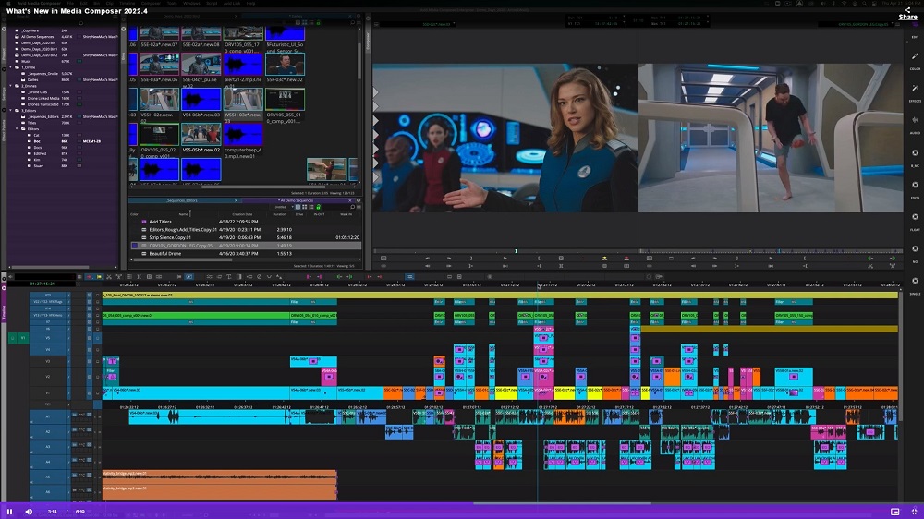Open the Timeline menu
924x519 pixels.
click(x=128, y=3)
